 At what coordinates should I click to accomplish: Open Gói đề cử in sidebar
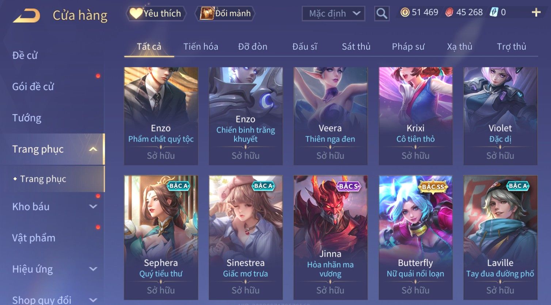coord(33,87)
